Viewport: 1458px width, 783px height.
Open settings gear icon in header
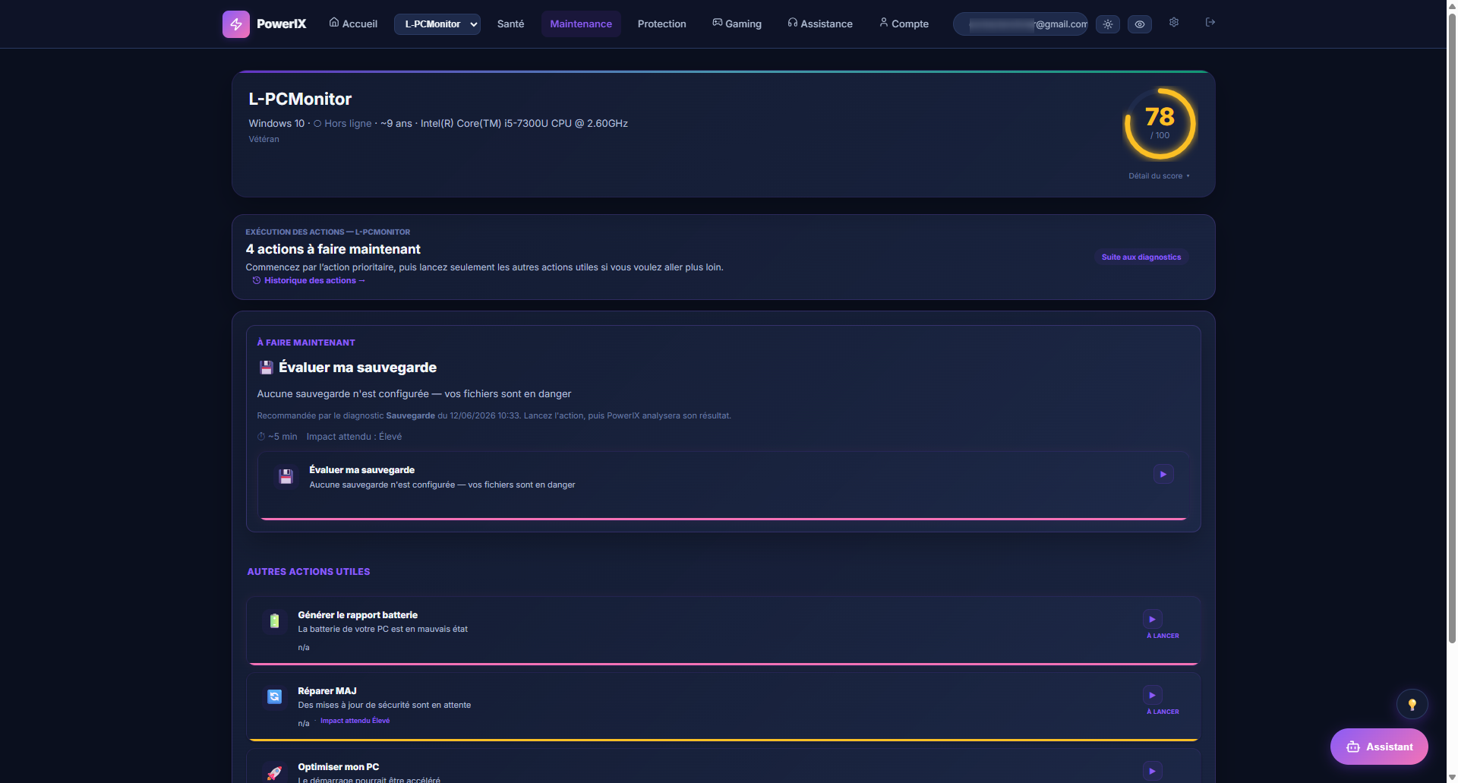click(1174, 23)
